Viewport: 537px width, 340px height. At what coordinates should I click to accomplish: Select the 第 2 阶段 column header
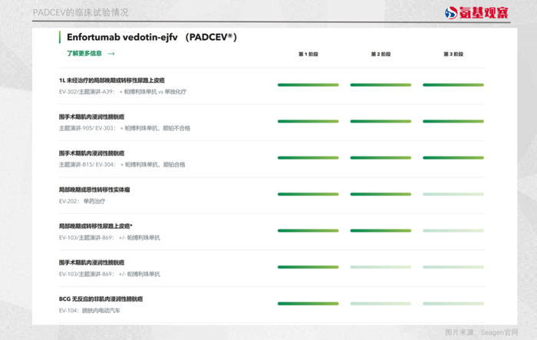[381, 54]
